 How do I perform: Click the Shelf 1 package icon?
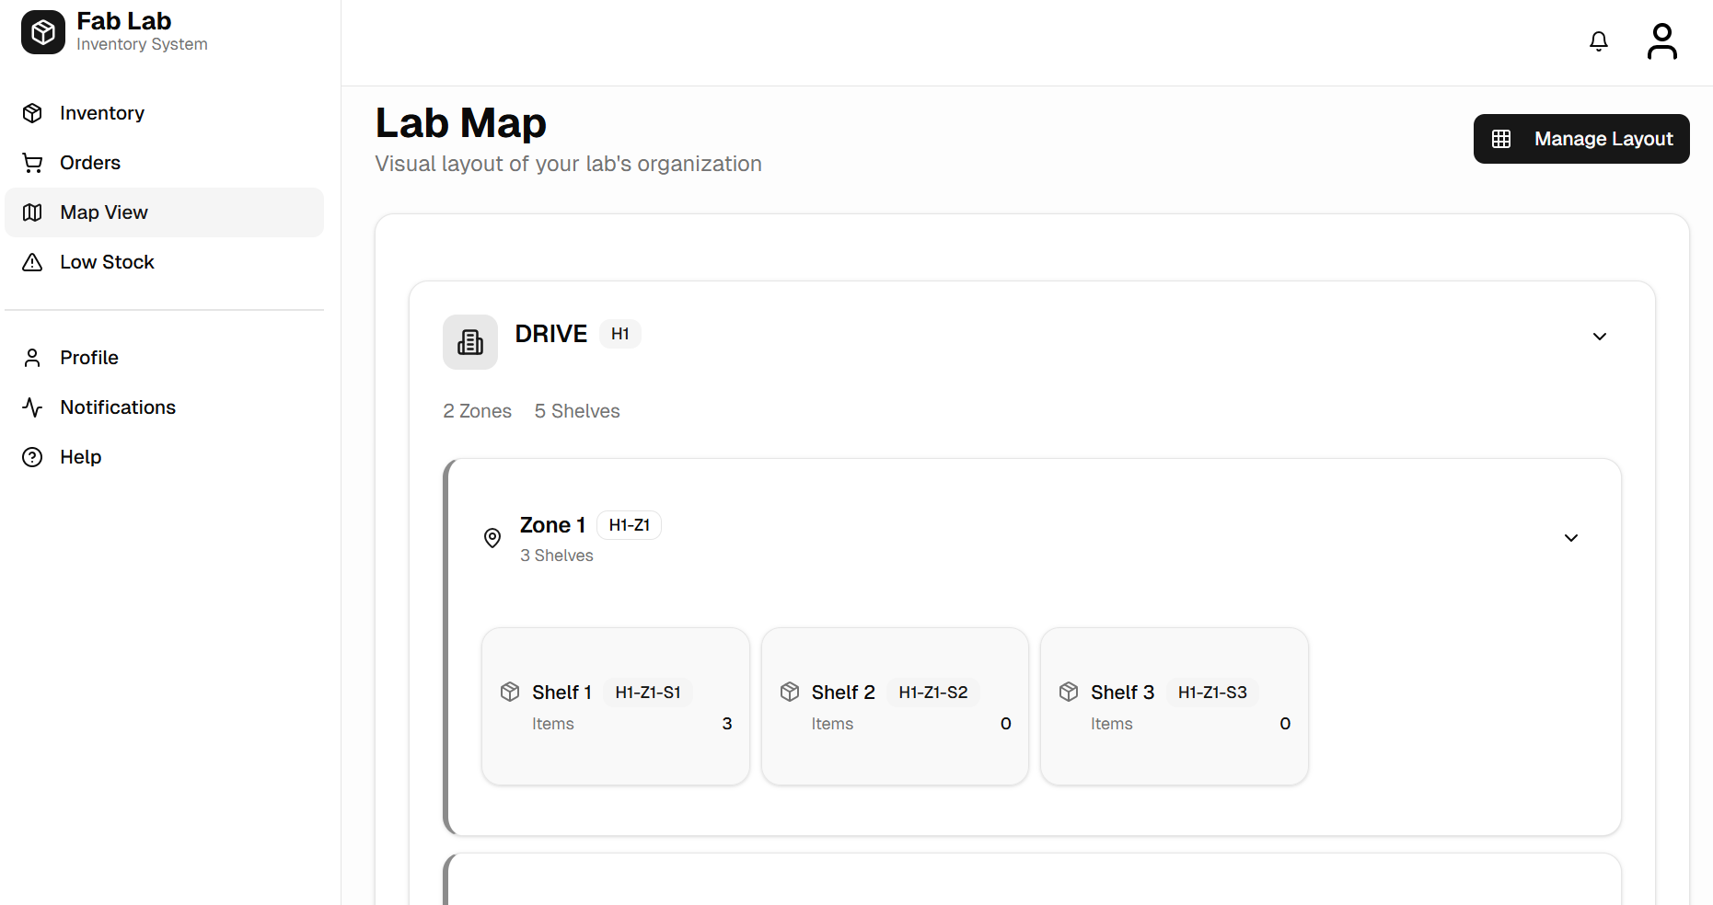coord(510,692)
